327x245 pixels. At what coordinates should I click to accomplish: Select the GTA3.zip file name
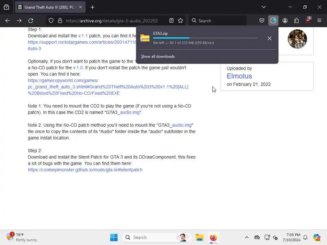160,33
